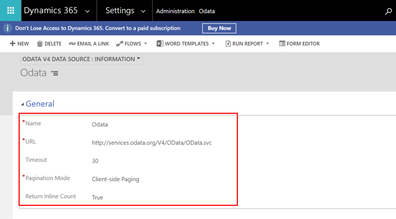
Task: Click the Timeout field label
Action: coord(36,160)
